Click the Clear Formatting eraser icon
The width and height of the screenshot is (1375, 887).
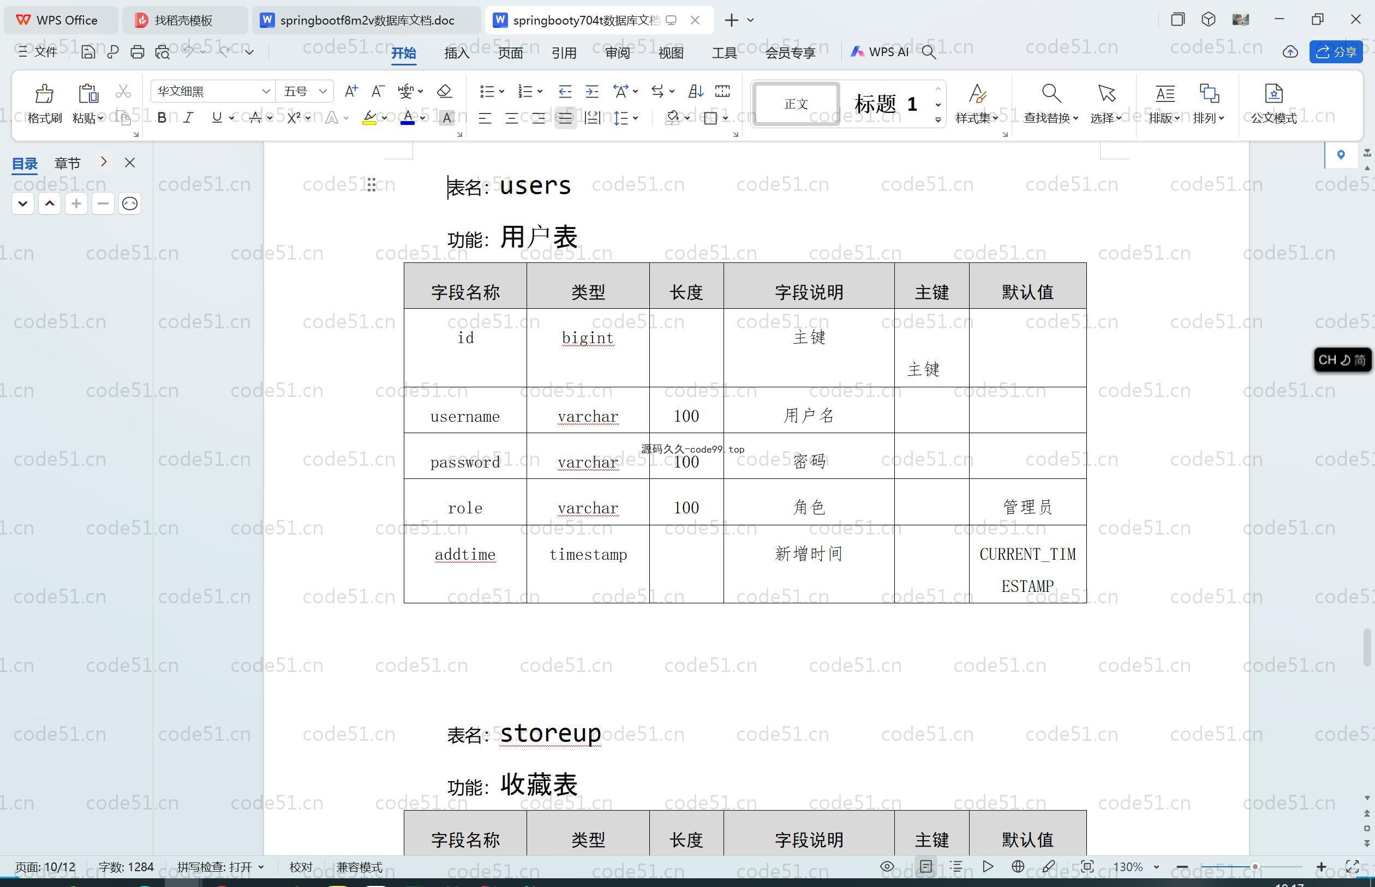pyautogui.click(x=444, y=91)
